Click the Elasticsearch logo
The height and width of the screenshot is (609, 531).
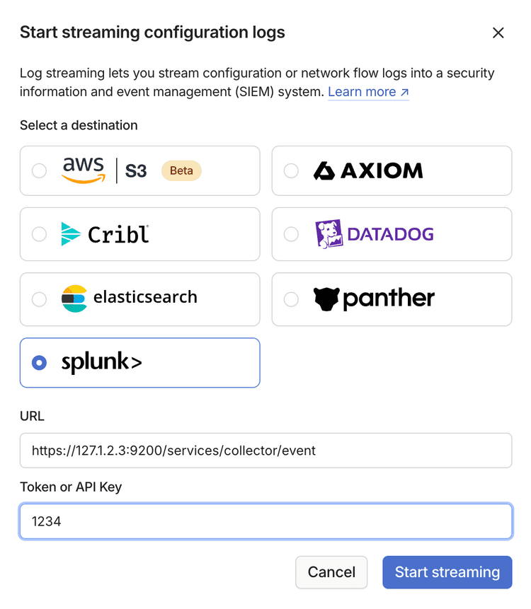[x=130, y=298]
